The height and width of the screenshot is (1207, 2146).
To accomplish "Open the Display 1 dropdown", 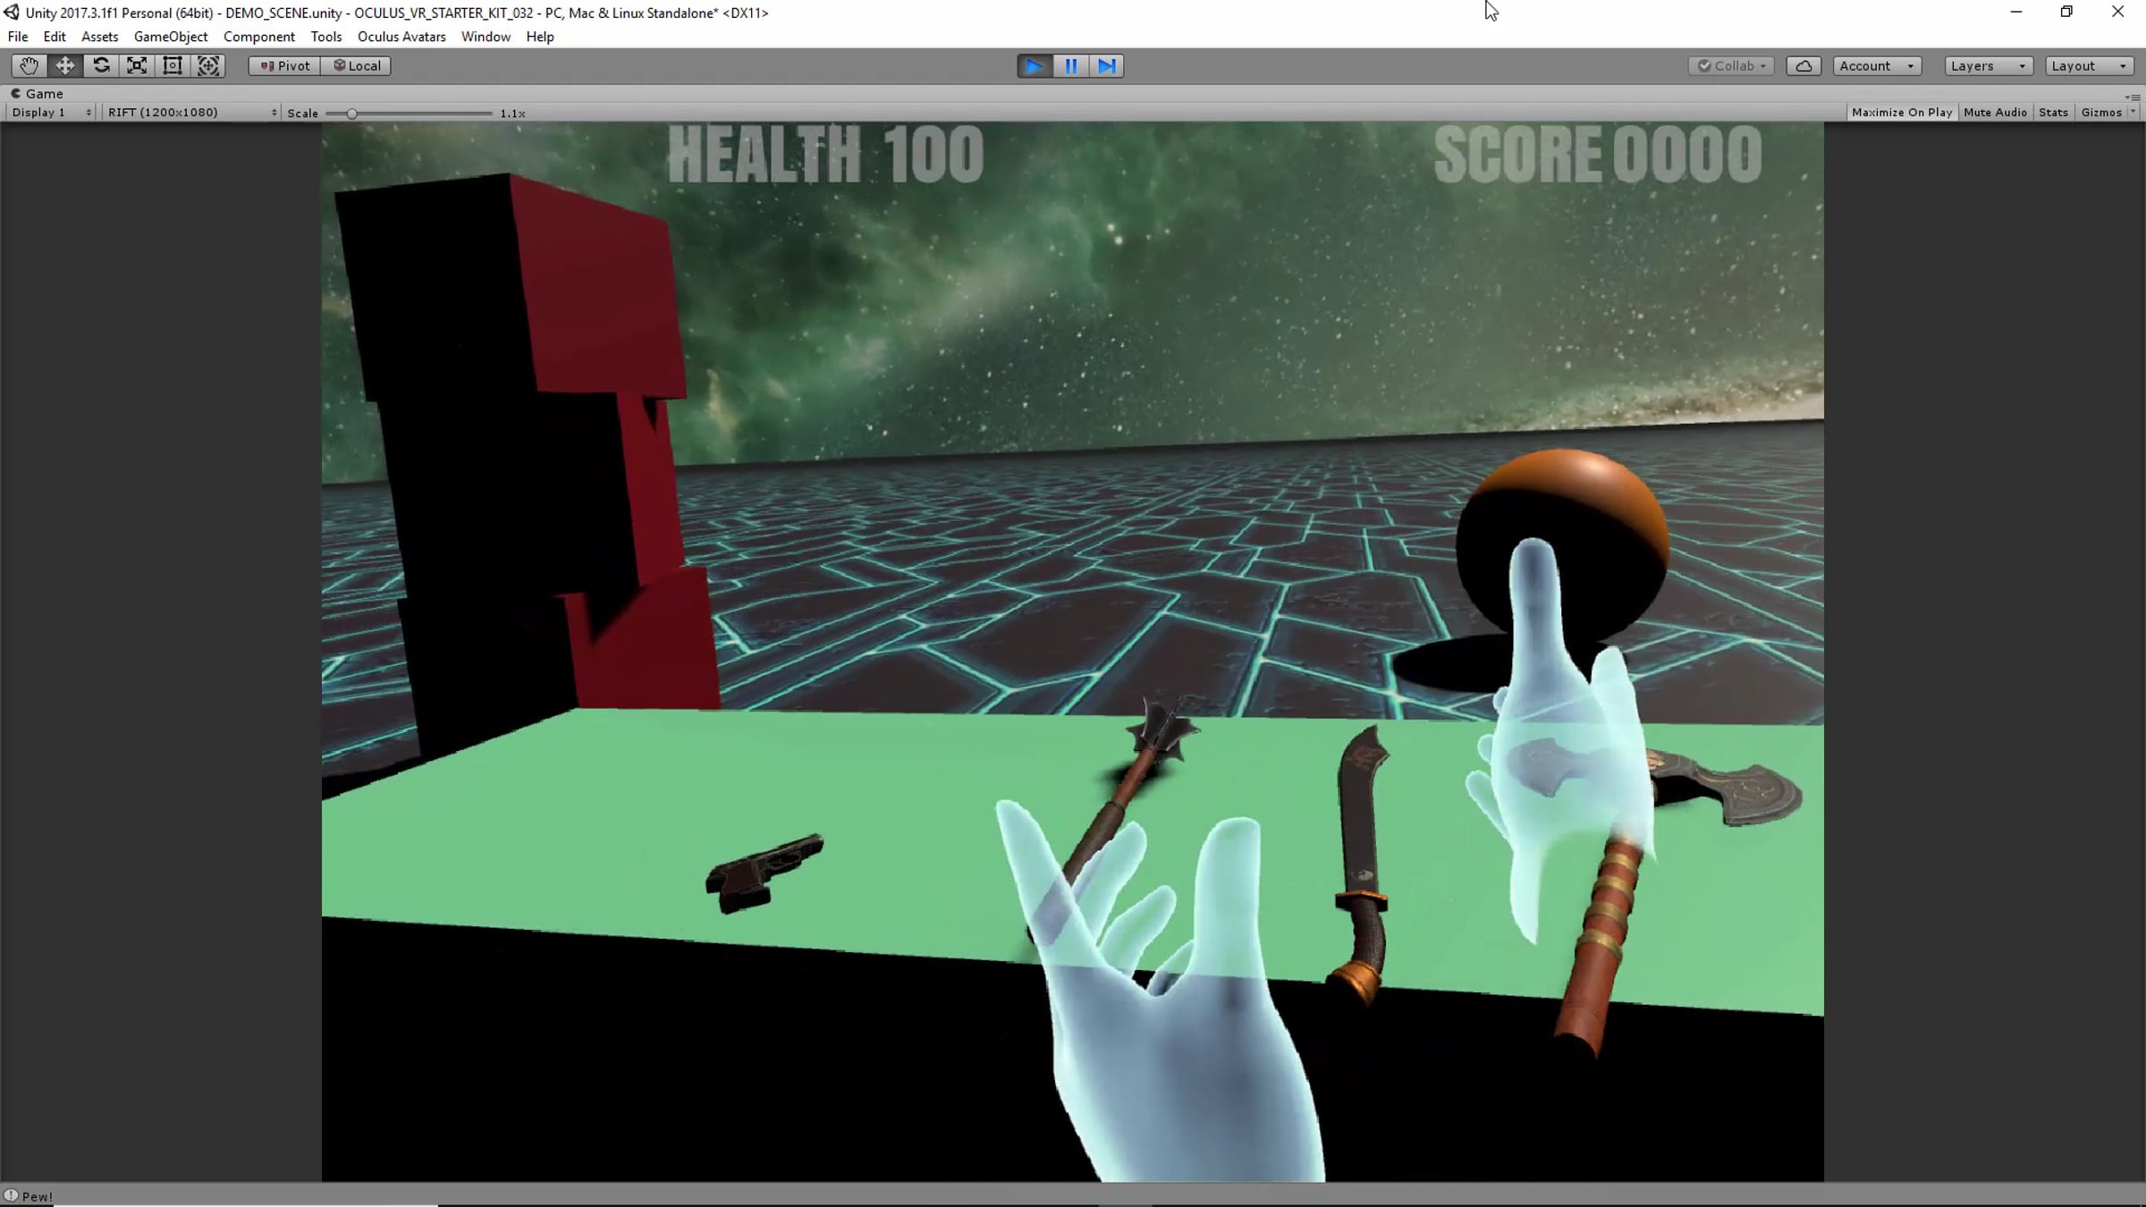I will coord(51,113).
